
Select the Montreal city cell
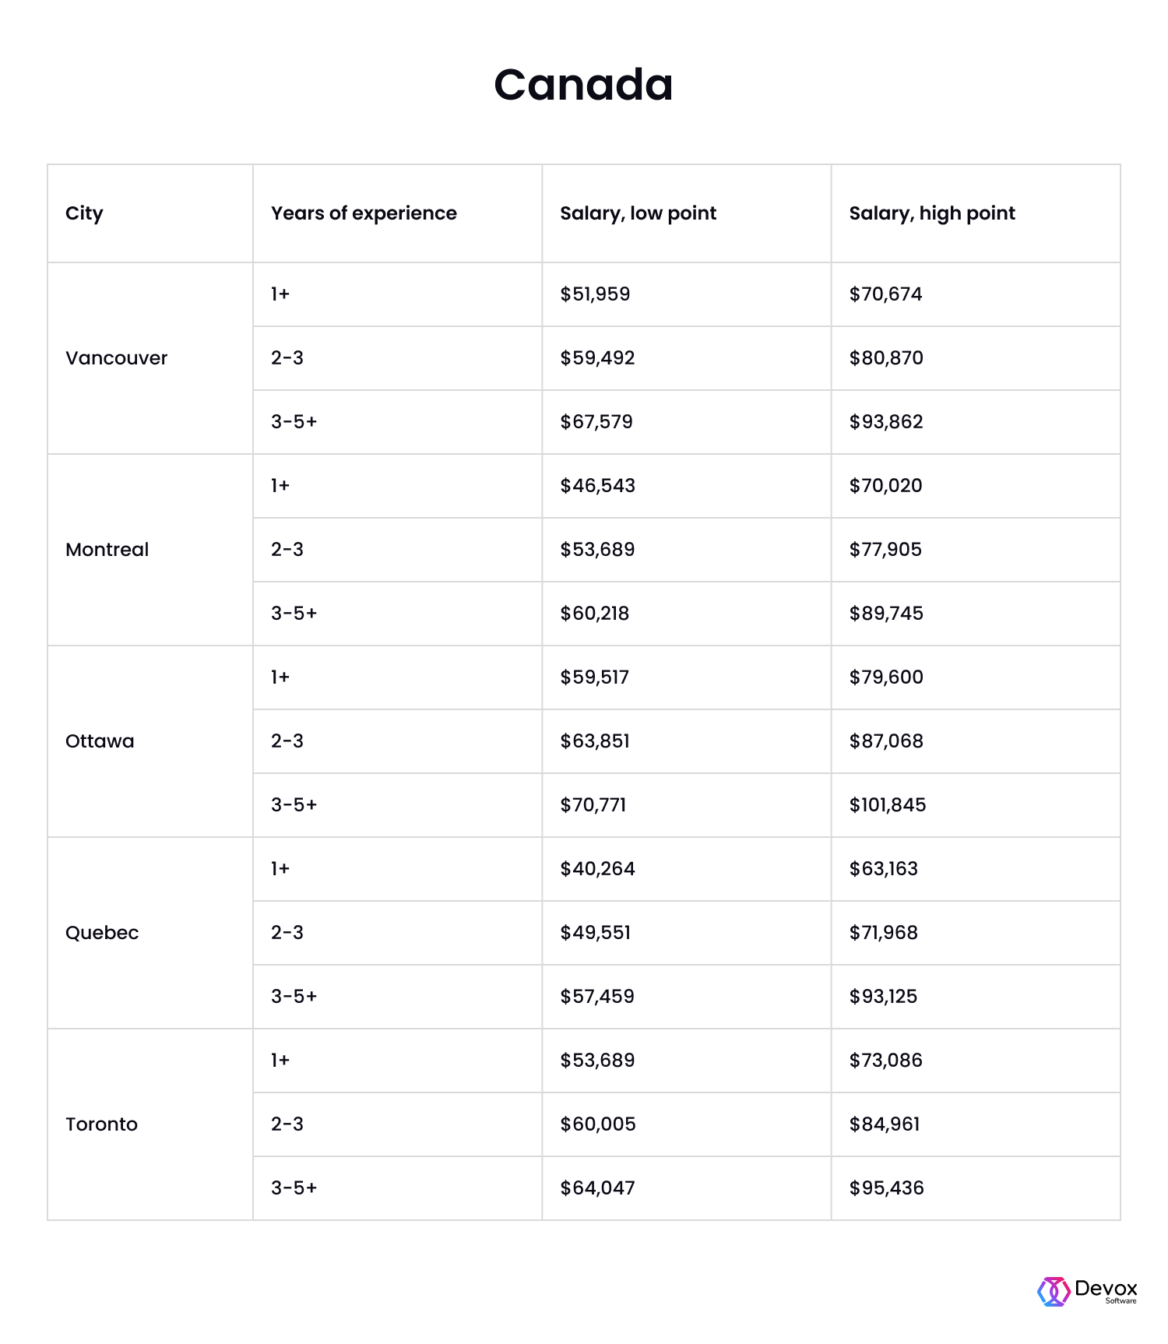107,550
